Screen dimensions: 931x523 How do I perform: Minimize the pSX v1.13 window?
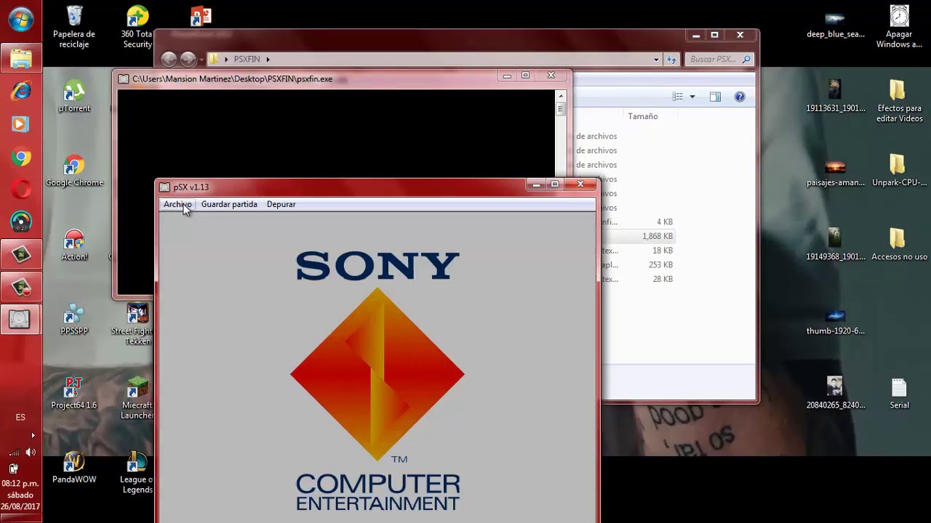[x=536, y=185]
